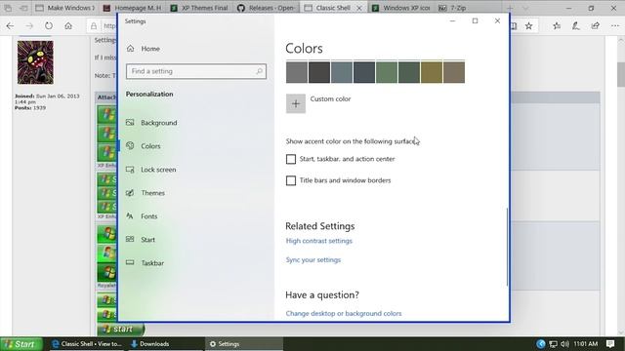Open High contrast settings link
Image resolution: width=625 pixels, height=351 pixels.
[319, 241]
